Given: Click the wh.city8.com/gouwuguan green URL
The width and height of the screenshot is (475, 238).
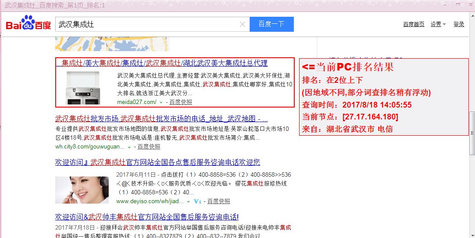Looking at the screenshot, I should [x=90, y=147].
